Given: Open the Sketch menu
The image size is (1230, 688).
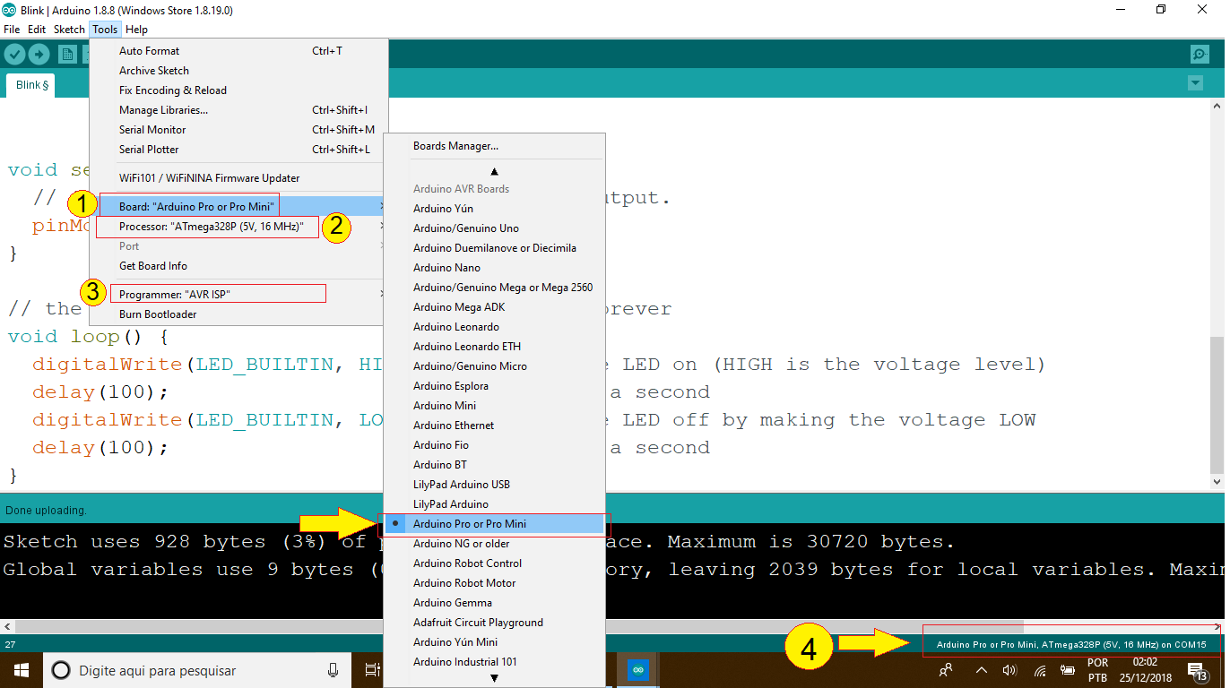Looking at the screenshot, I should click(69, 30).
